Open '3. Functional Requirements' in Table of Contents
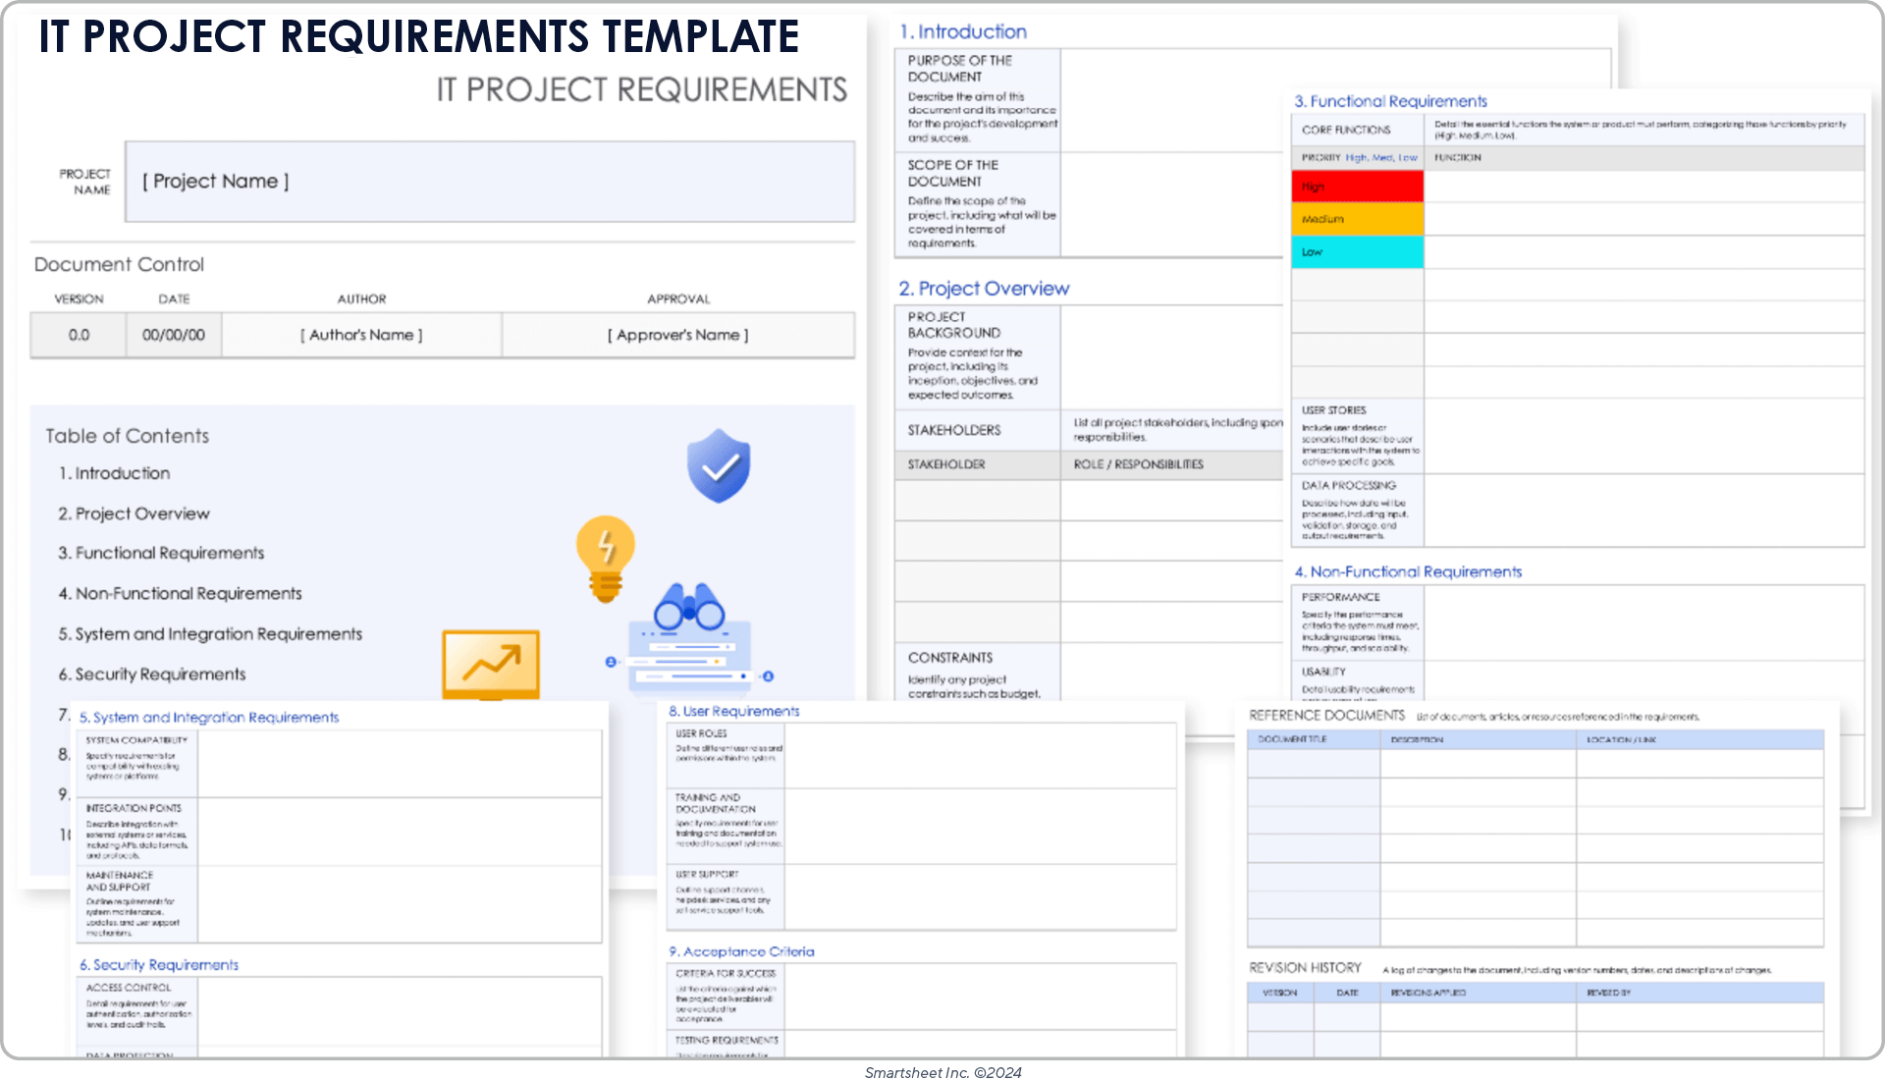 click(x=161, y=554)
